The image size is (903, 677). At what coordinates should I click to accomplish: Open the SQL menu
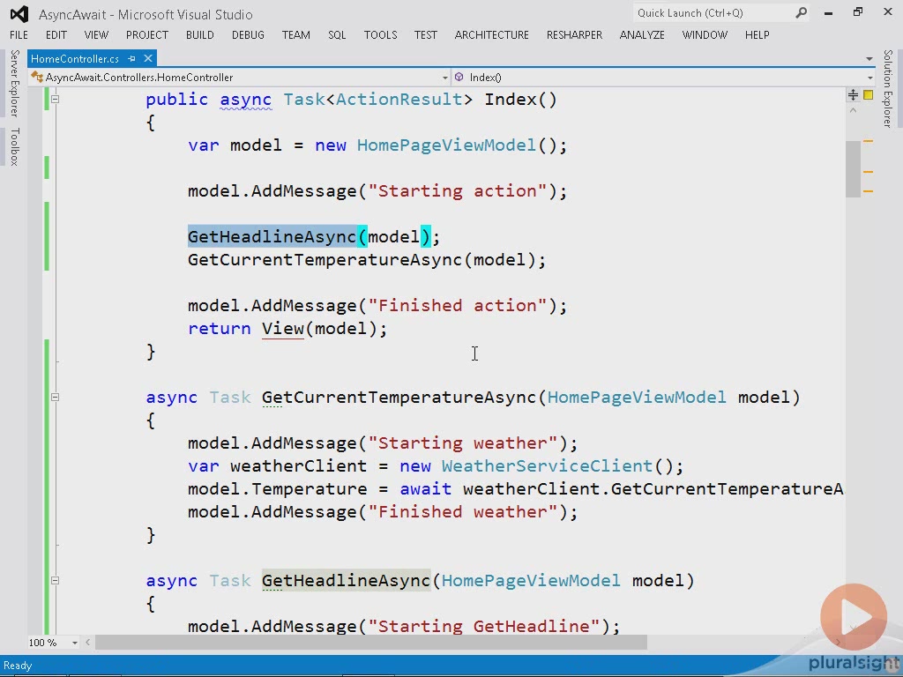pos(337,35)
